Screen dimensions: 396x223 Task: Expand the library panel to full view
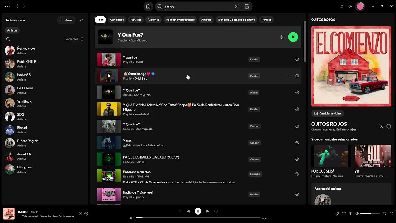click(81, 20)
